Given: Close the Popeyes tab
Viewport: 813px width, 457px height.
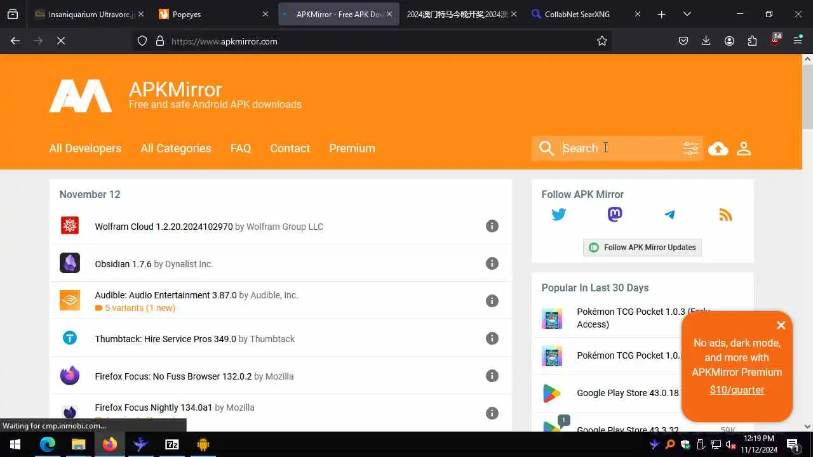Looking at the screenshot, I should point(264,14).
